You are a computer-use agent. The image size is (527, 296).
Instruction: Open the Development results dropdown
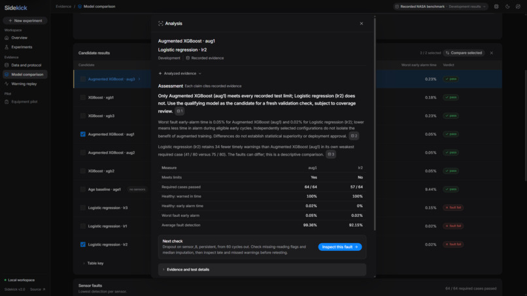pos(467,7)
